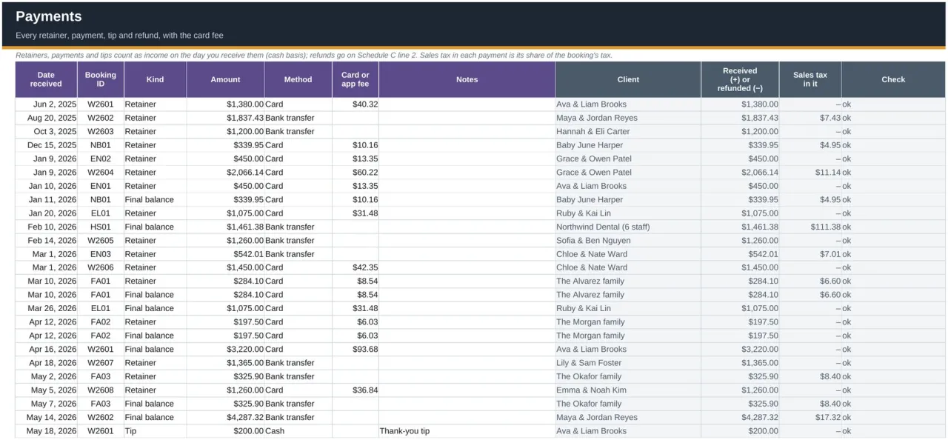Click the date cell 'May 7, 2026'
Image resolution: width=948 pixels, height=440 pixels.
coord(46,404)
